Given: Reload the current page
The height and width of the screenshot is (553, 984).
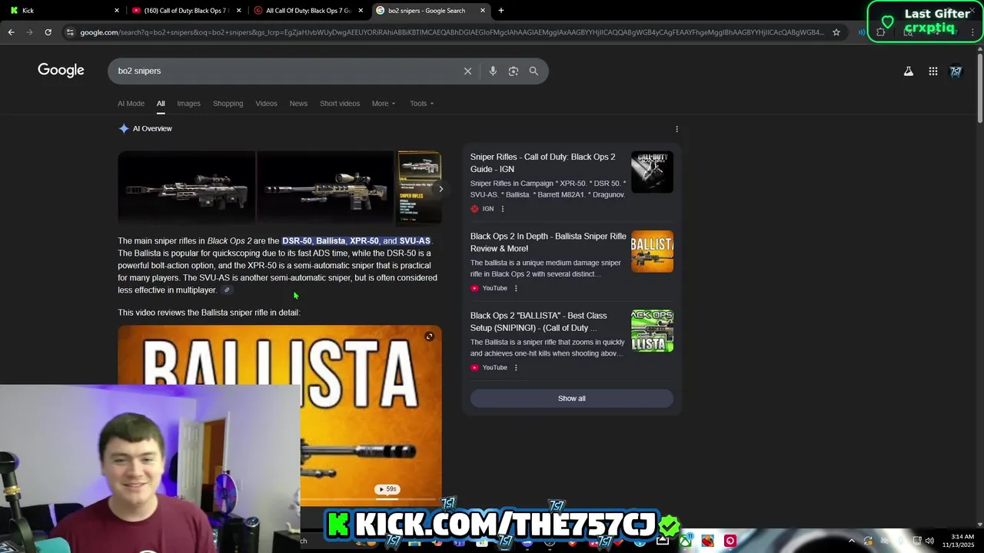Looking at the screenshot, I should pos(48,32).
